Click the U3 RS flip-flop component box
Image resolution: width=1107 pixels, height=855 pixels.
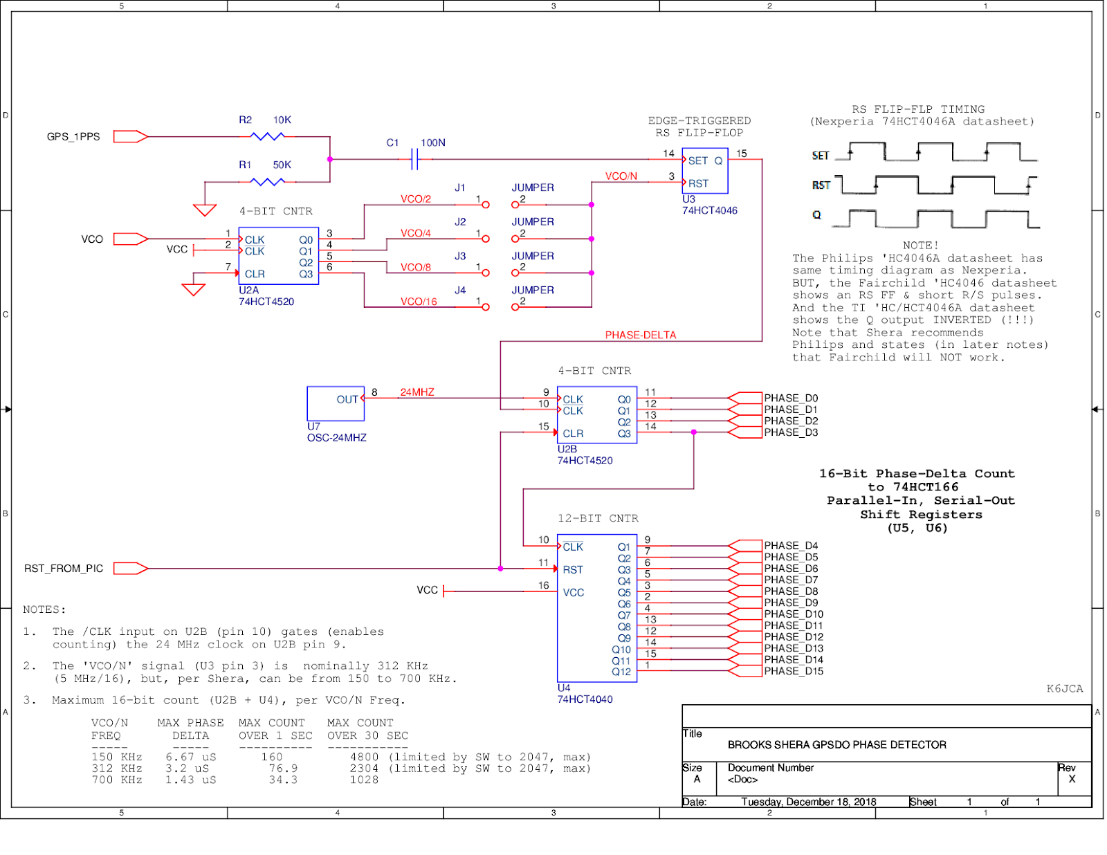[705, 171]
